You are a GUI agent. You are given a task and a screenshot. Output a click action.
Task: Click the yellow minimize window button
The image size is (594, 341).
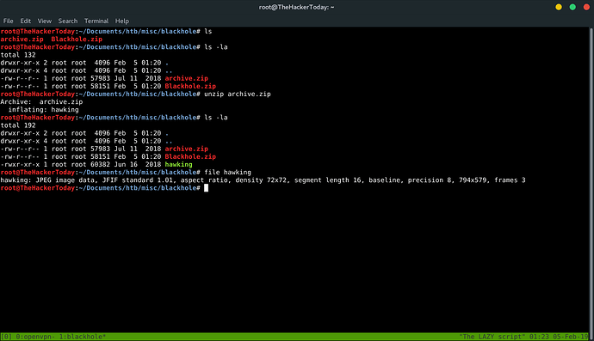(559, 7)
